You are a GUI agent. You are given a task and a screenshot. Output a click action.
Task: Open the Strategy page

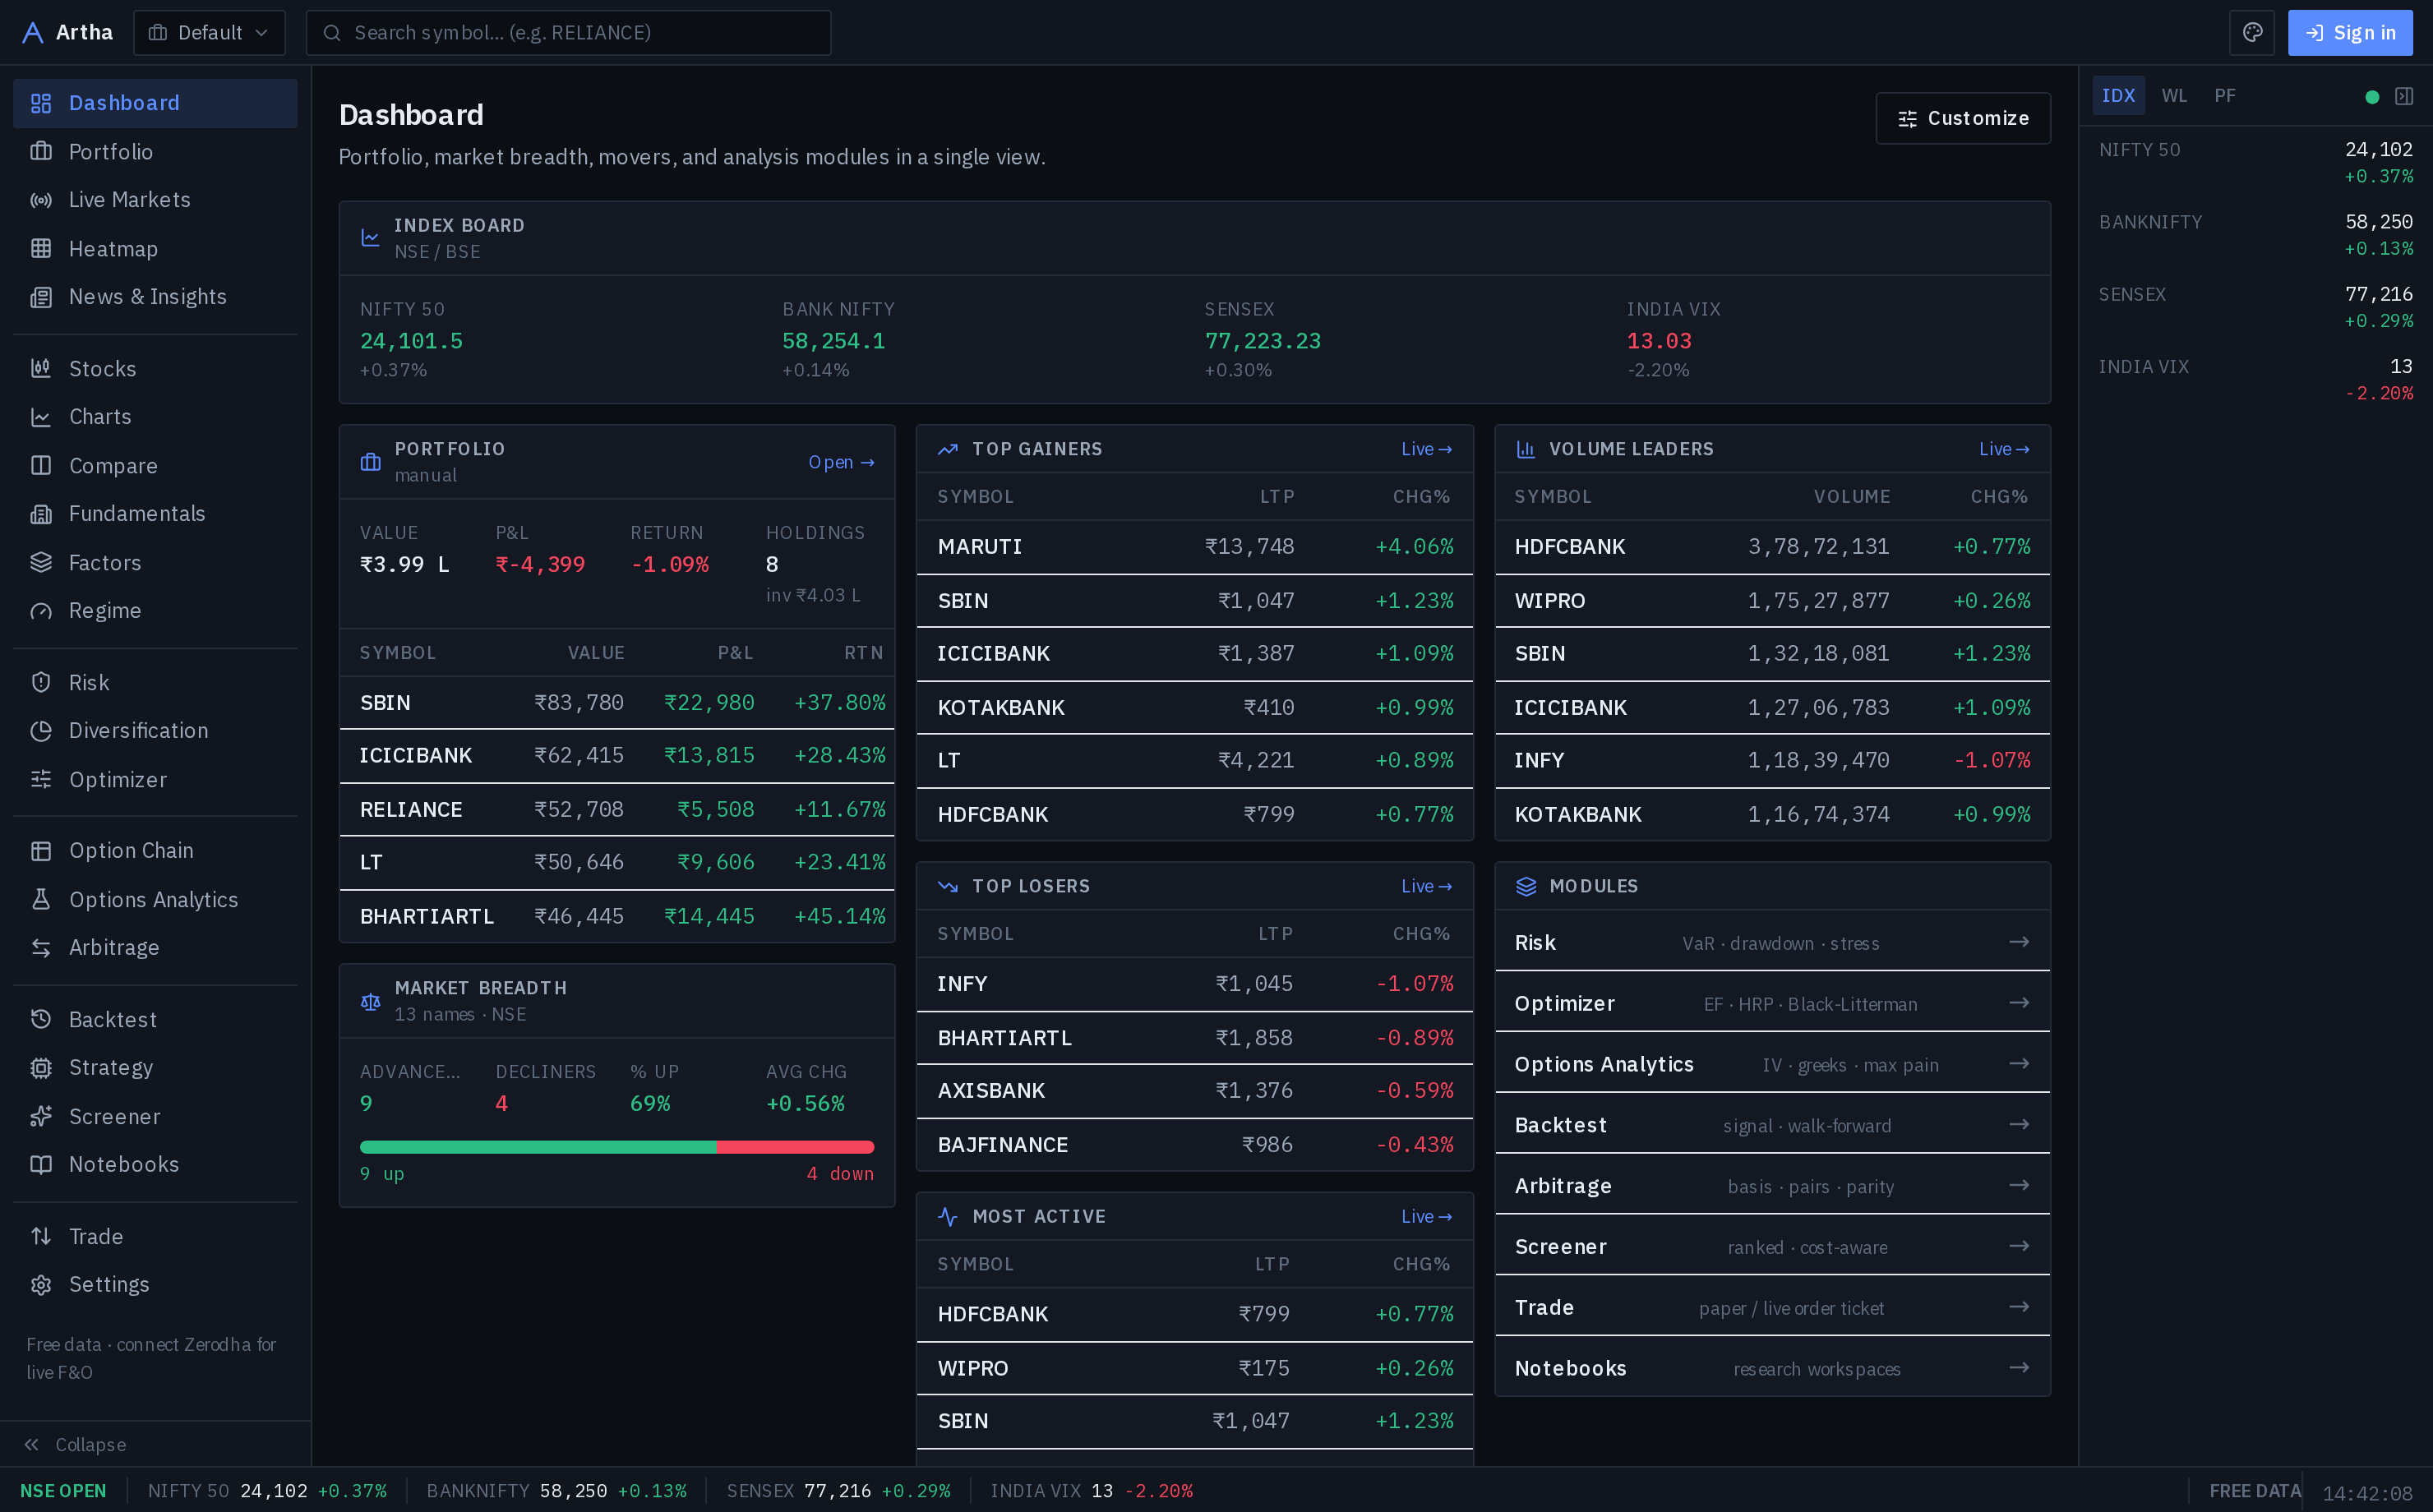click(x=155, y=1068)
